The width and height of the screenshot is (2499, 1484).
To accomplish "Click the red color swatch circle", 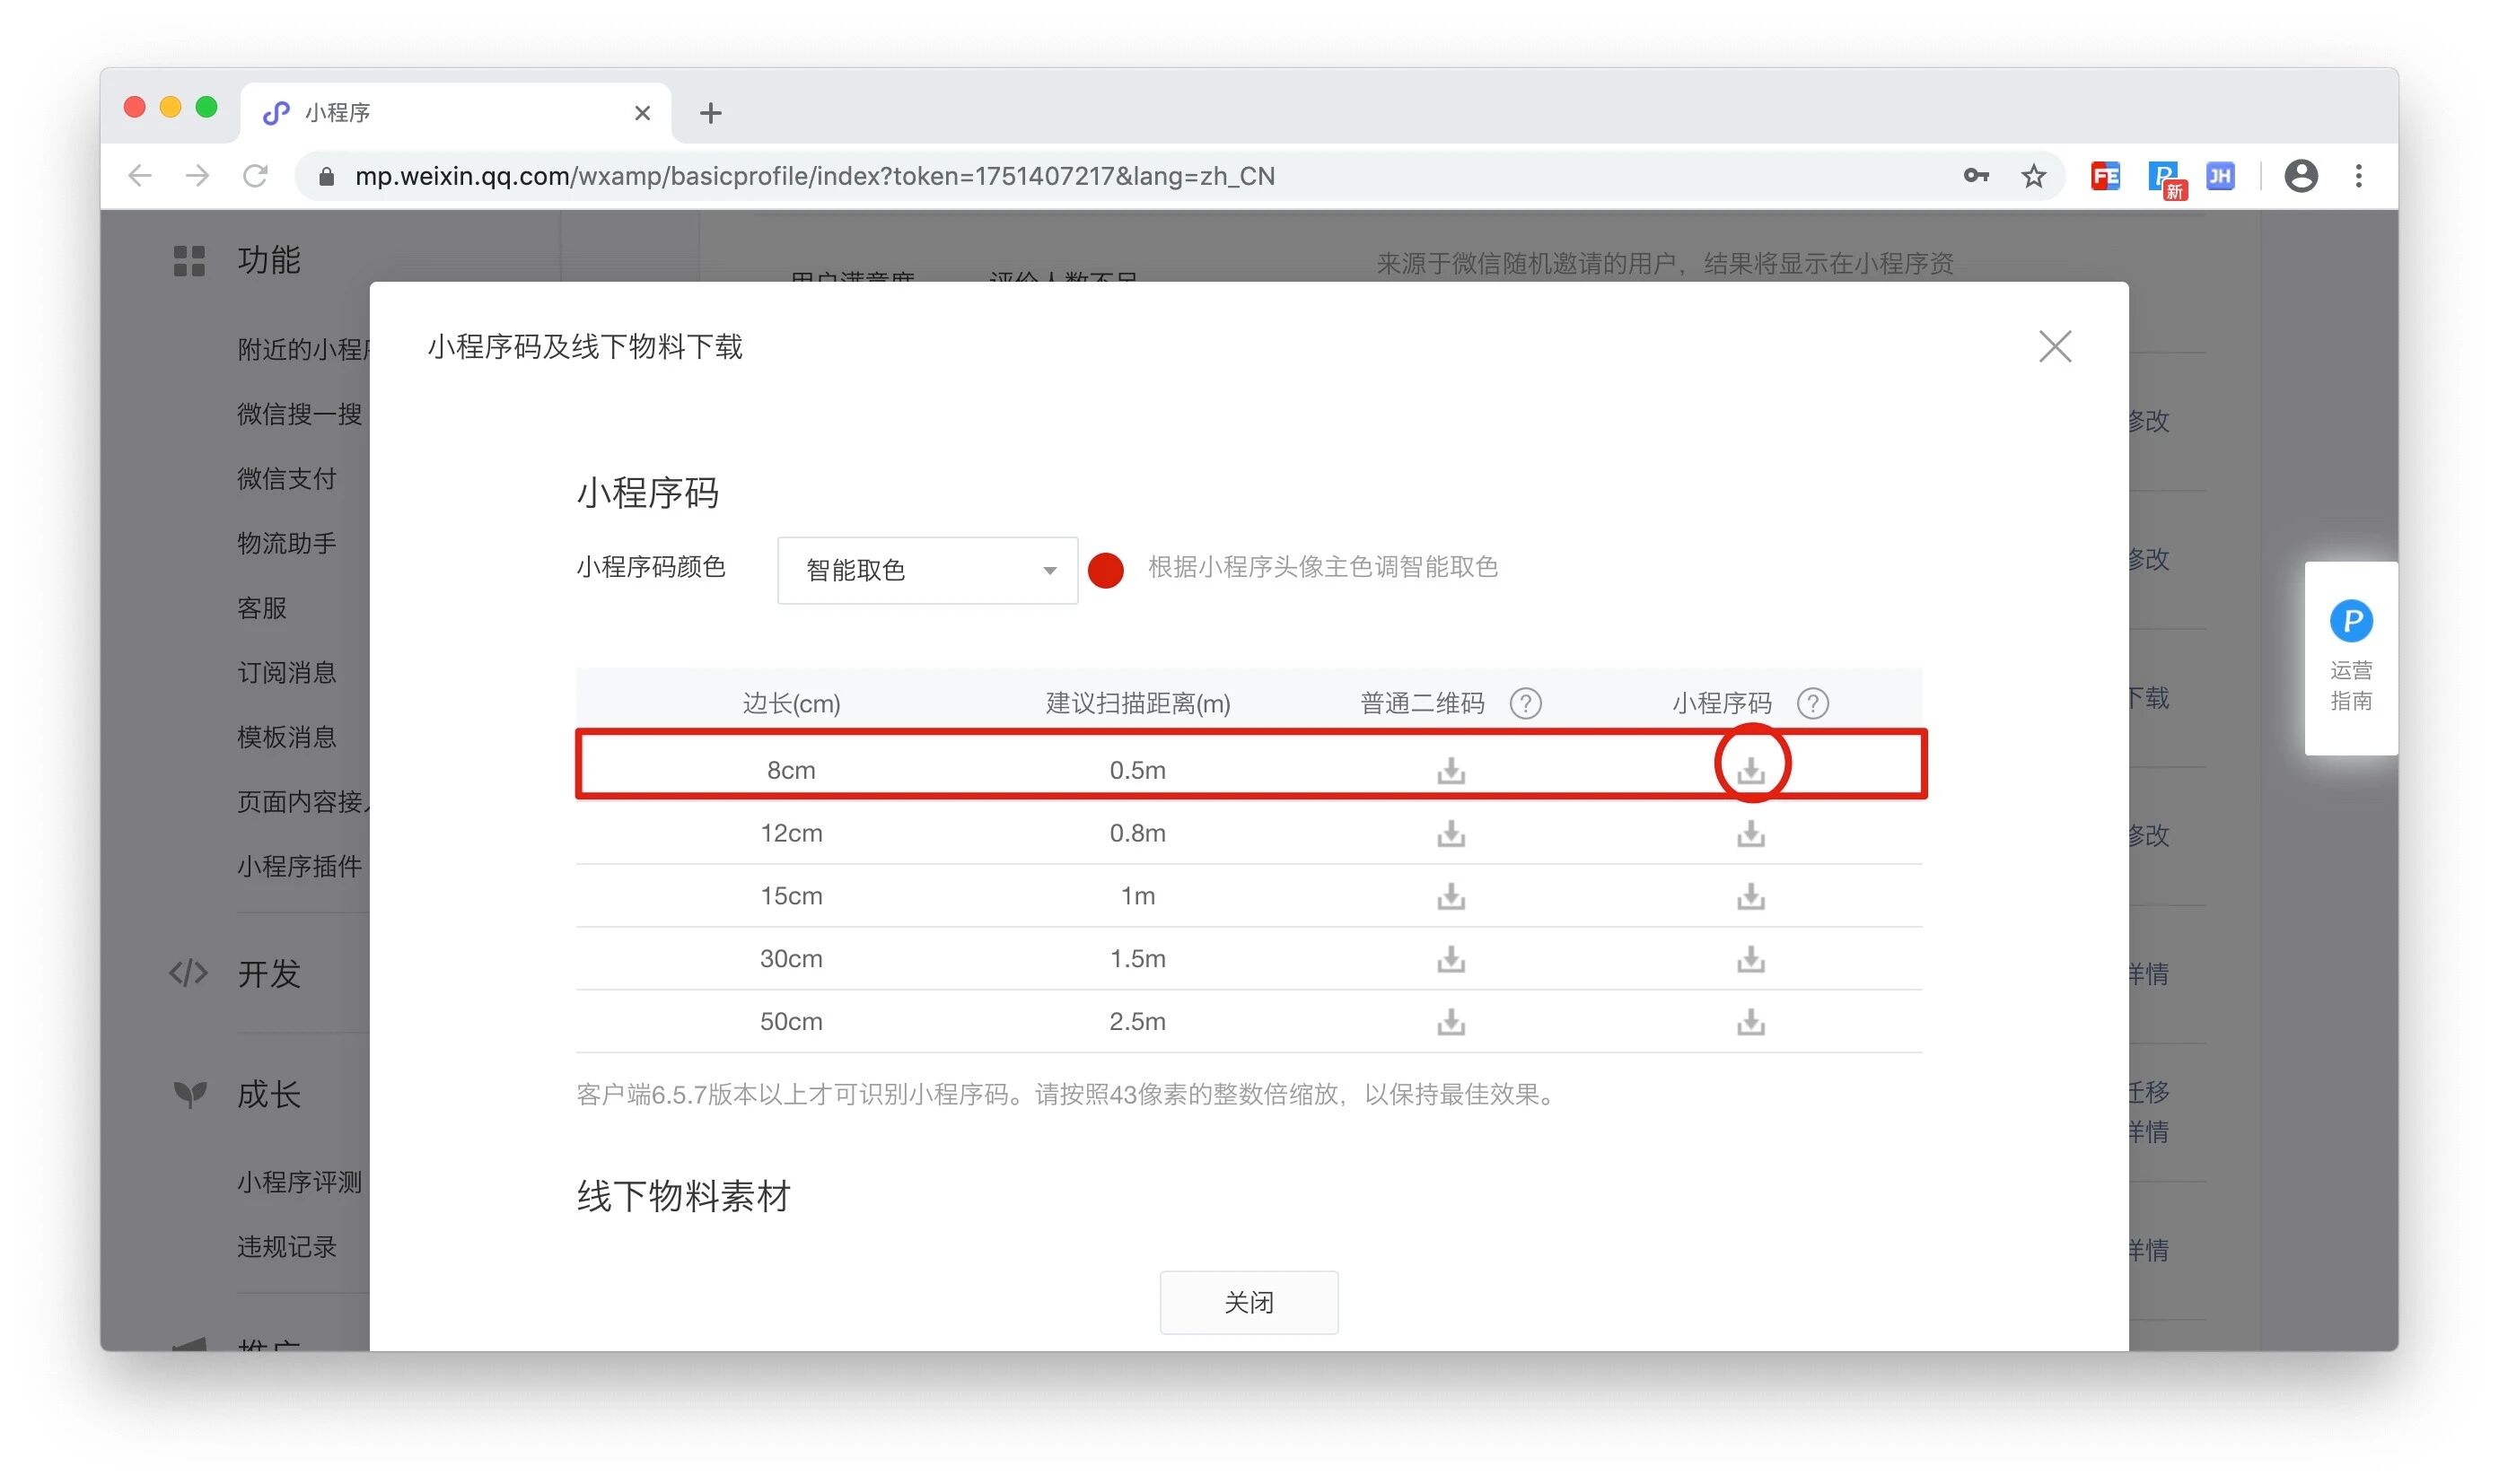I will tap(1106, 570).
